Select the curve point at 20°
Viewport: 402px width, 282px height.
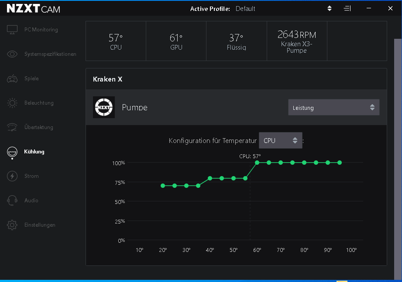tap(163, 186)
